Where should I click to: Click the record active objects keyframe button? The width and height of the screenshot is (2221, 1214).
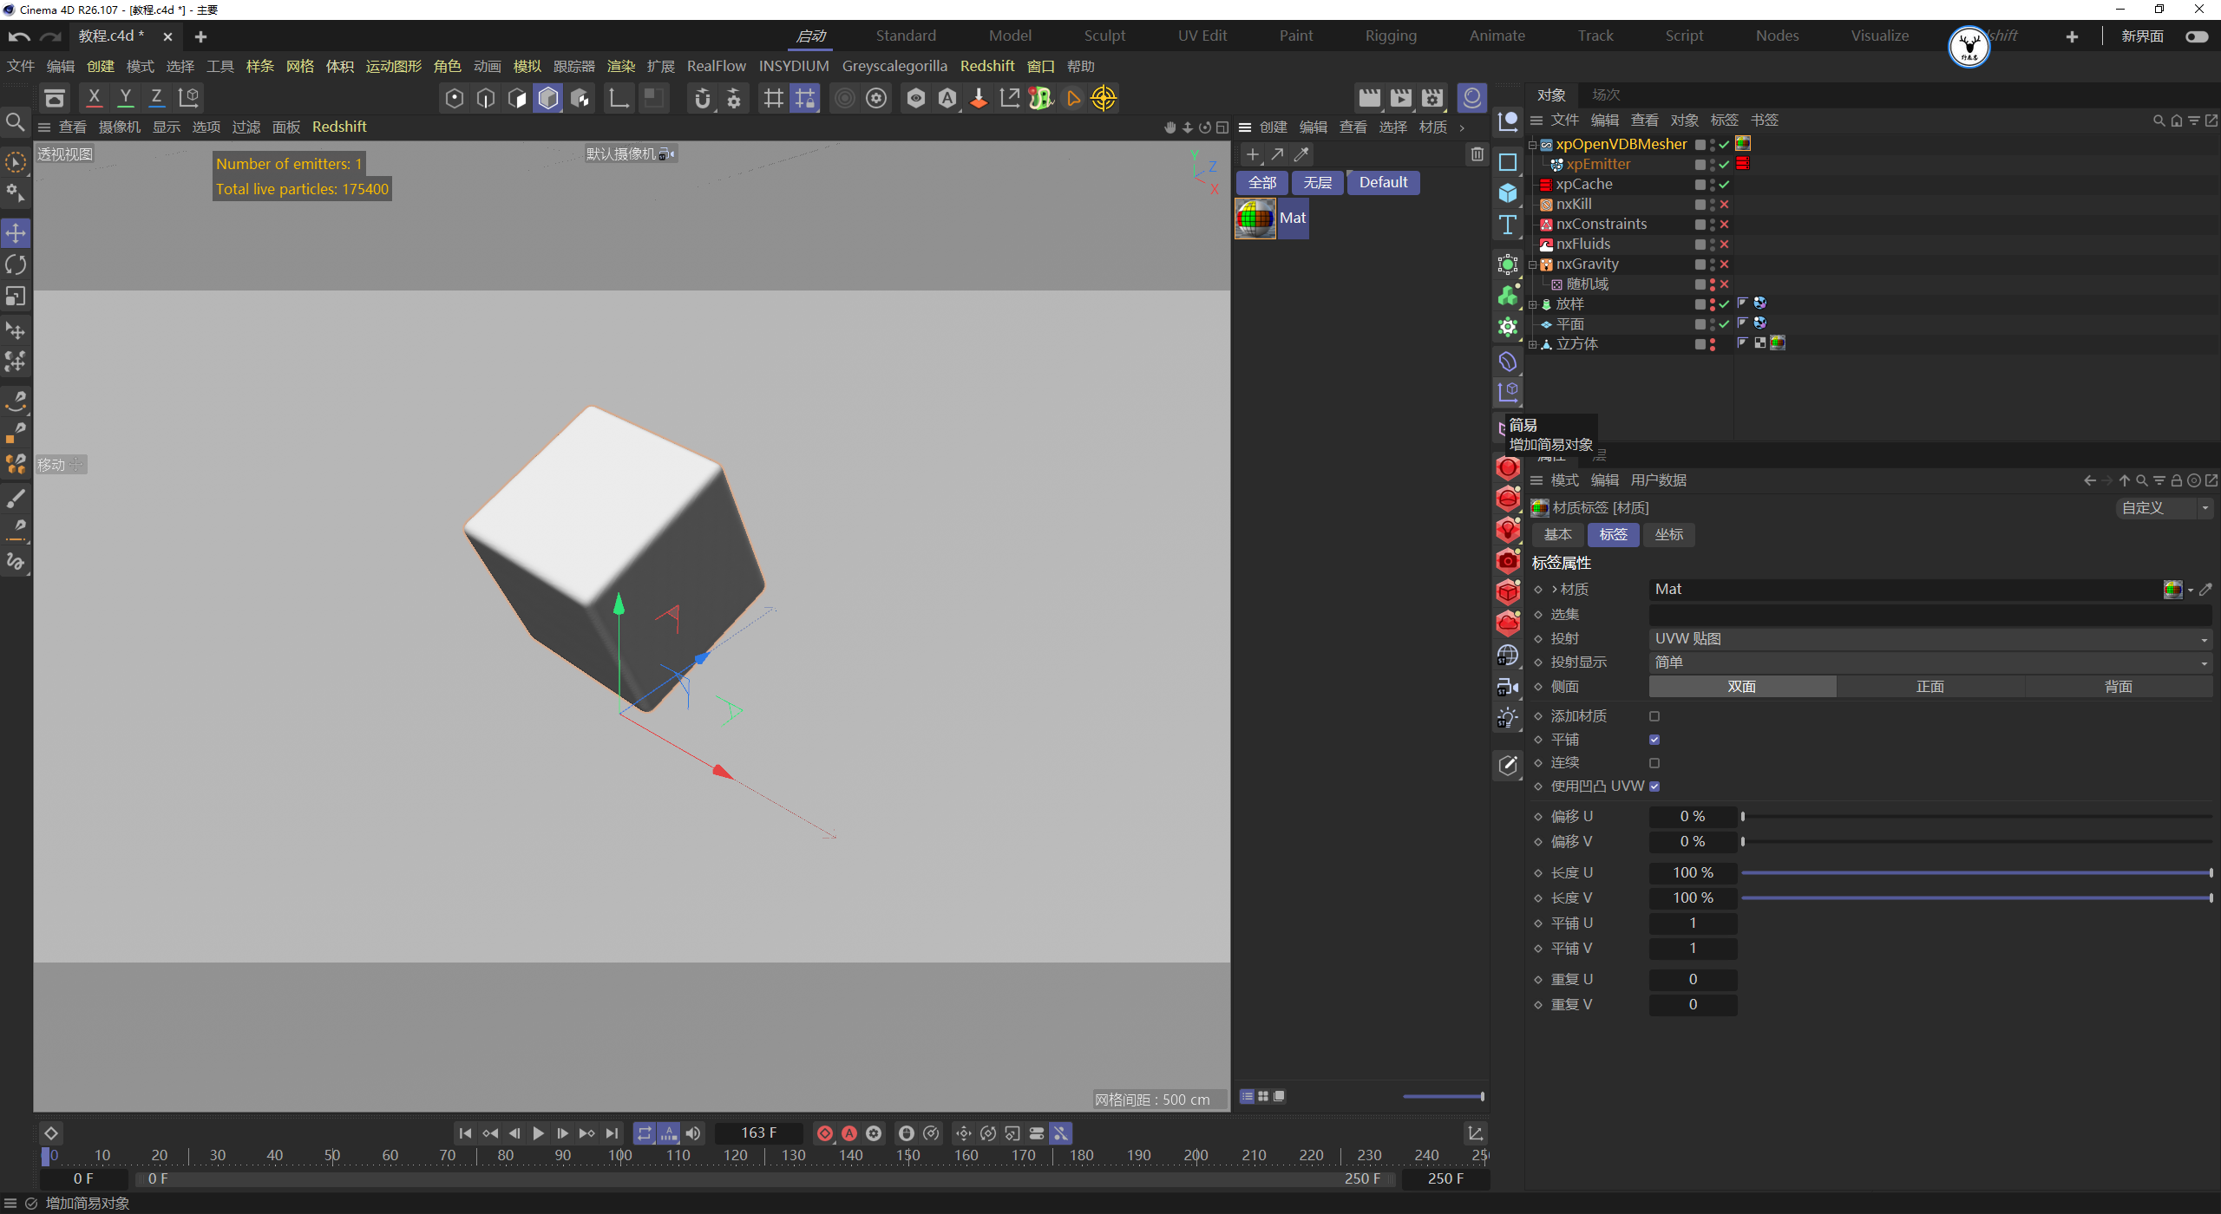point(825,1133)
